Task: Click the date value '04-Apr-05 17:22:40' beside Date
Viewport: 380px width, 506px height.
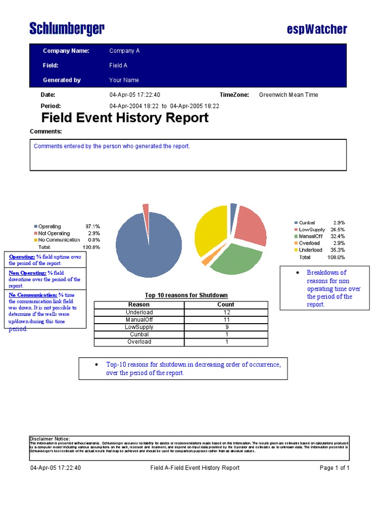Action: (135, 95)
